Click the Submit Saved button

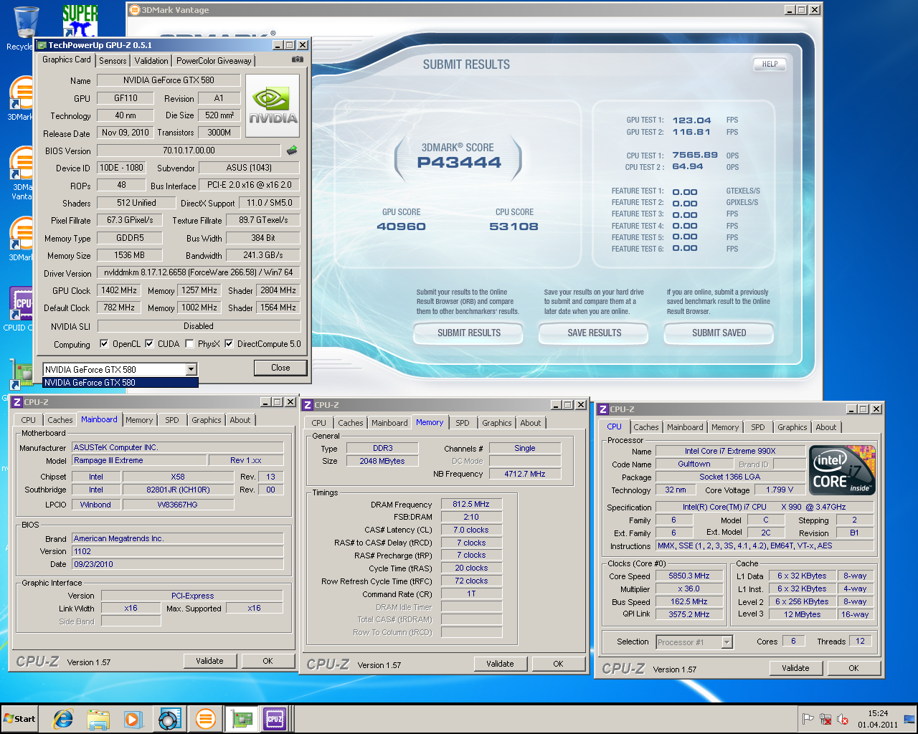(719, 333)
